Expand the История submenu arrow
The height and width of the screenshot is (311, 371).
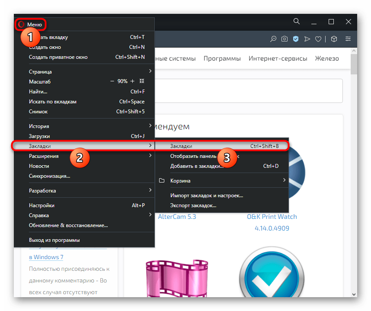click(150, 126)
